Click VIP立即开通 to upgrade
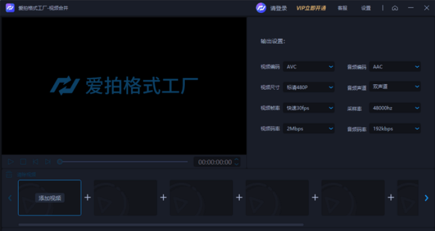The height and width of the screenshot is (231, 435). (311, 8)
